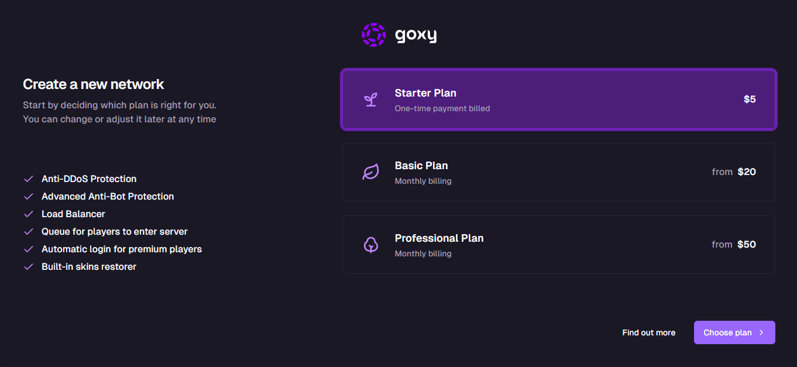
Task: Click the tree icon on the Professional Plan card
Action: 370,244
